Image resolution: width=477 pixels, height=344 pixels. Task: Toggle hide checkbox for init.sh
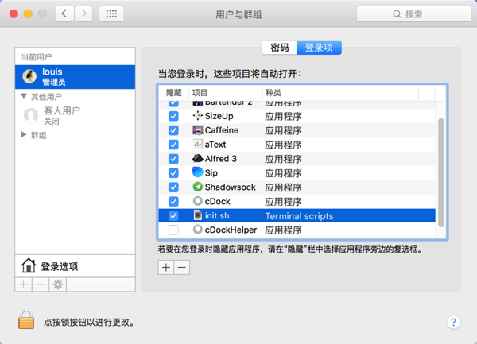(173, 216)
